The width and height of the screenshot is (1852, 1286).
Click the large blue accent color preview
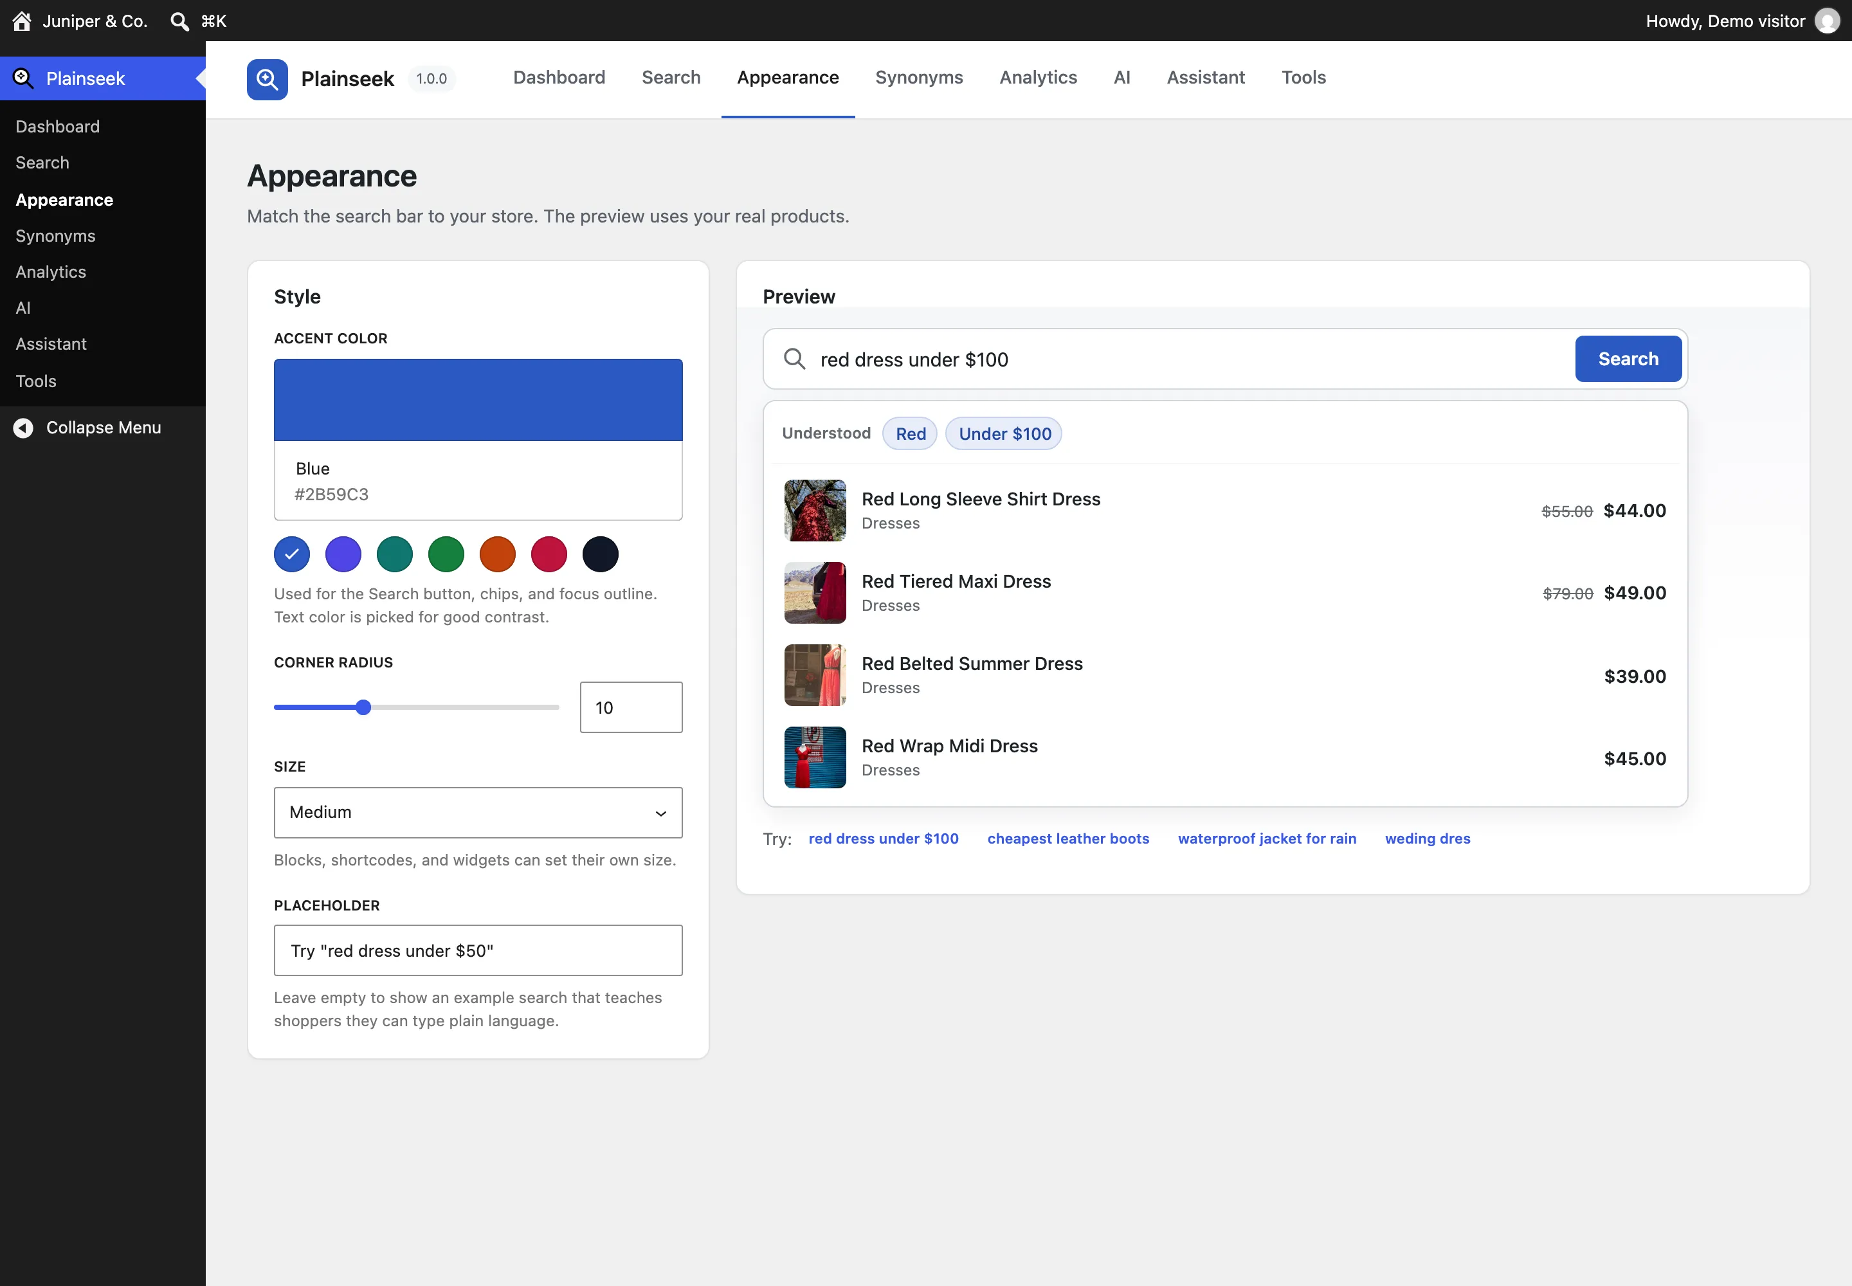(478, 400)
